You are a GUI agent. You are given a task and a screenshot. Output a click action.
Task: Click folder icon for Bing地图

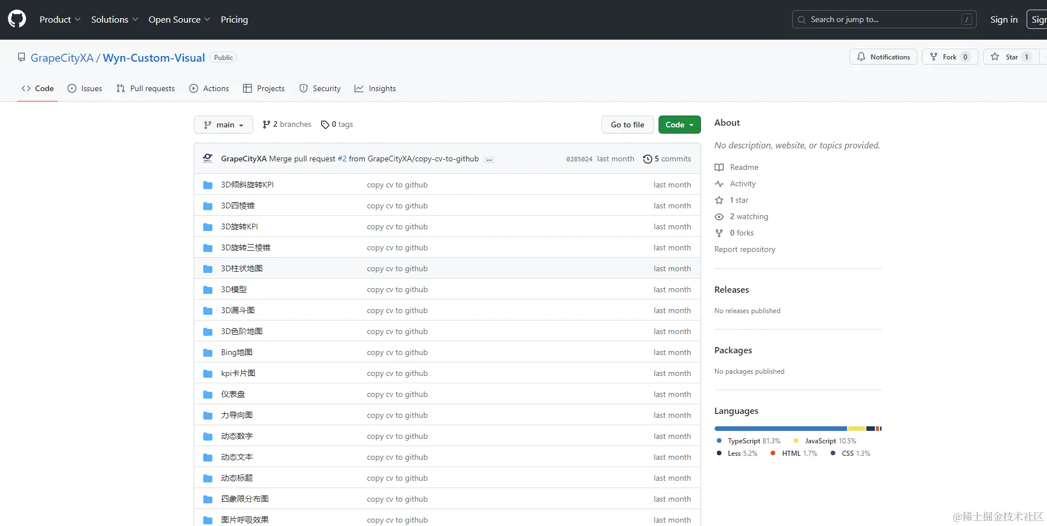(208, 353)
